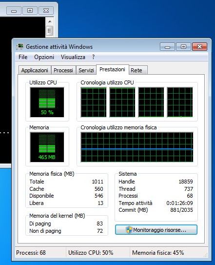This screenshot has width=215, height=265.
Task: Click status bar Memoria fisica: 45%
Action: [x=158, y=253]
